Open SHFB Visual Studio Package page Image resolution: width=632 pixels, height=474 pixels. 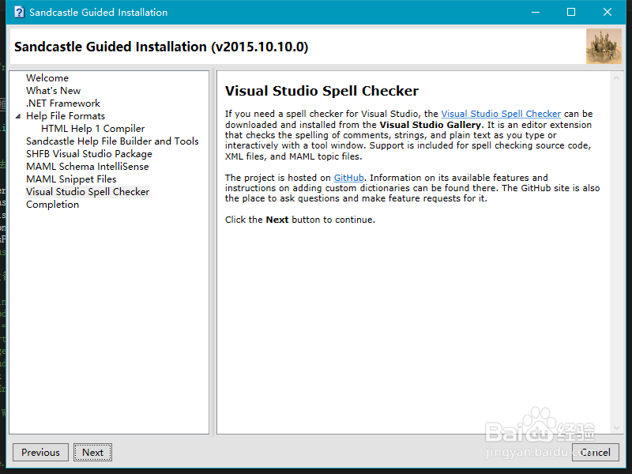pos(89,154)
